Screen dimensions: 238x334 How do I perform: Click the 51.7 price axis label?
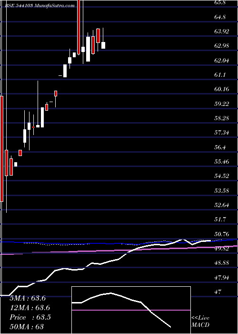tap(220, 219)
